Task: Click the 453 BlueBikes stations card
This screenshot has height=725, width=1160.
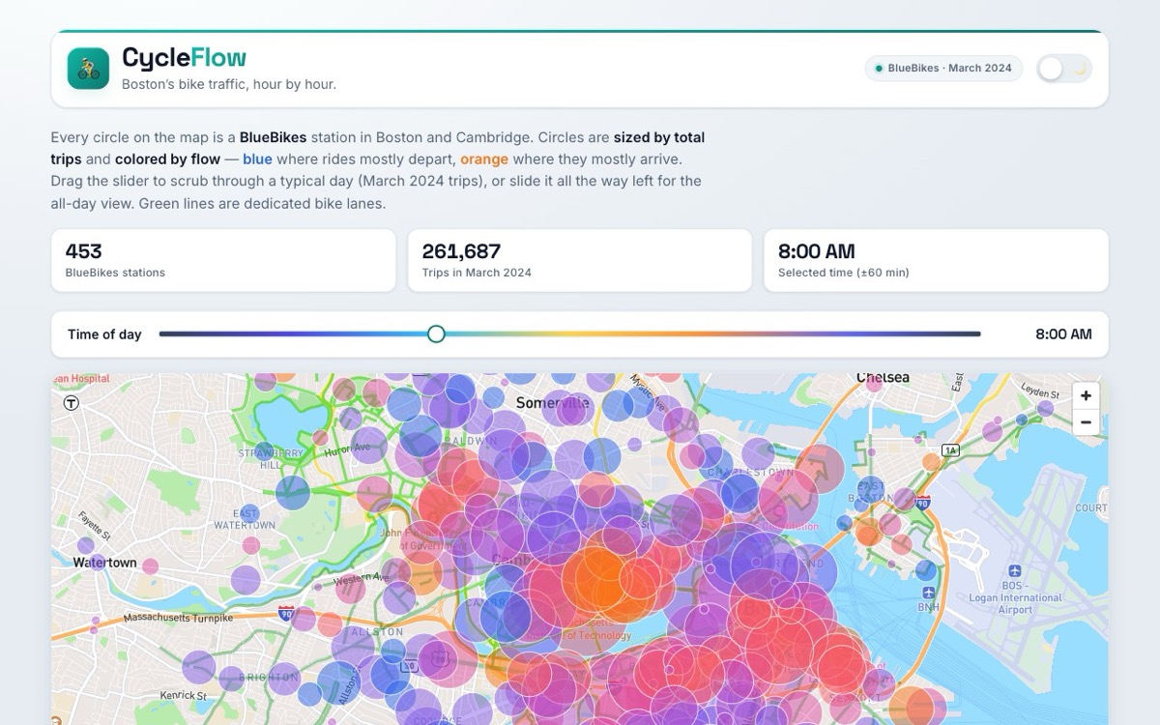Action: [223, 260]
